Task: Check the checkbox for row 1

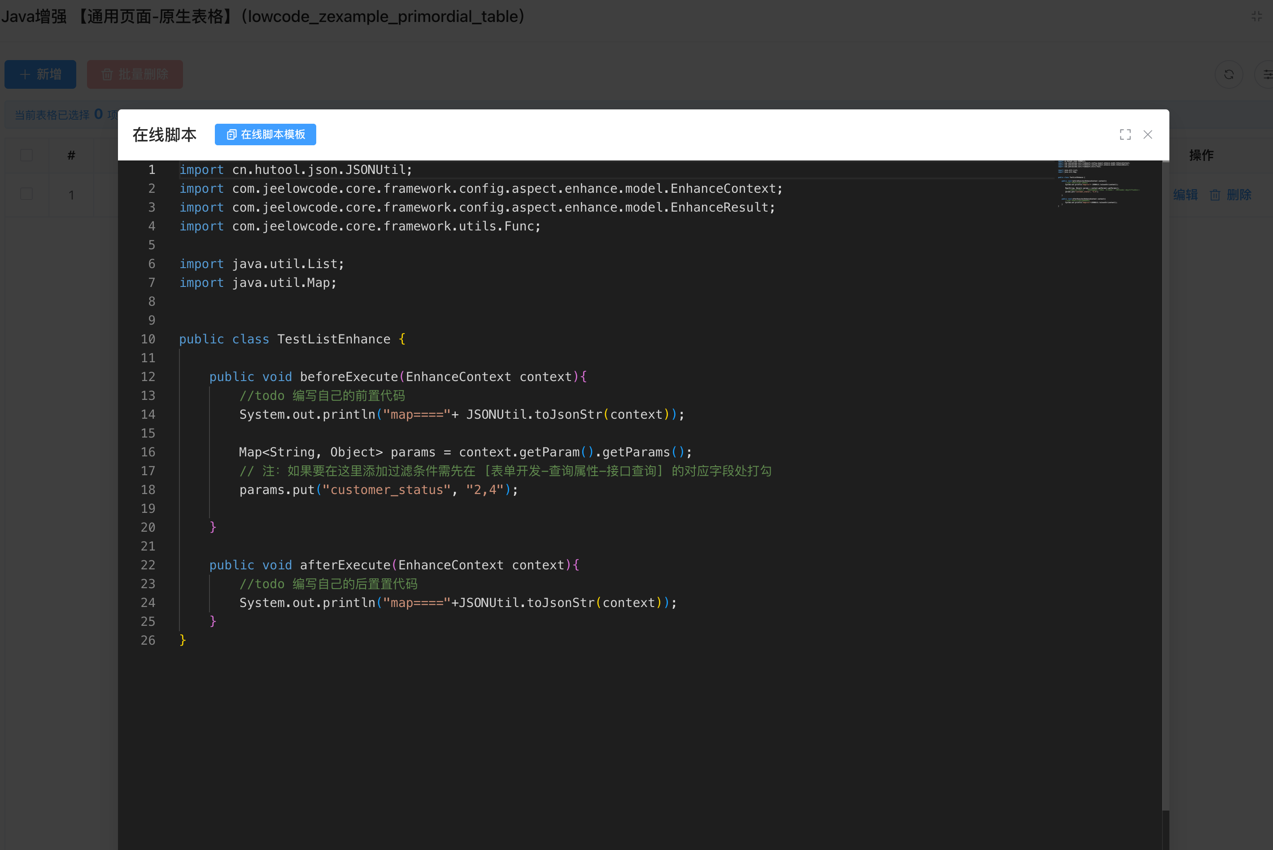Action: pyautogui.click(x=26, y=194)
